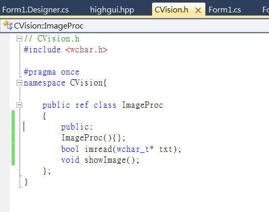Click the CVision::ImageProc class icon
This screenshot has height=212, width=269.
pyautogui.click(x=8, y=25)
